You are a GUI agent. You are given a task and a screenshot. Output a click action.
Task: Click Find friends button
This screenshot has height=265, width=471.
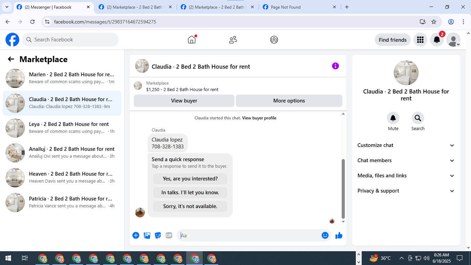coord(393,40)
